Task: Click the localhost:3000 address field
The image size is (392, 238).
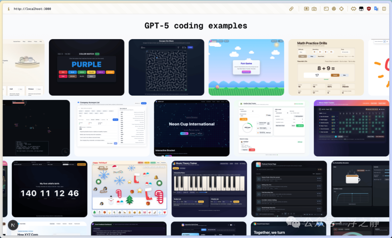Action: 32,9
